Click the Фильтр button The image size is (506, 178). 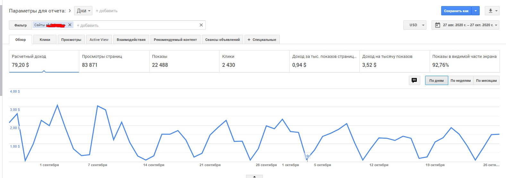[21, 25]
